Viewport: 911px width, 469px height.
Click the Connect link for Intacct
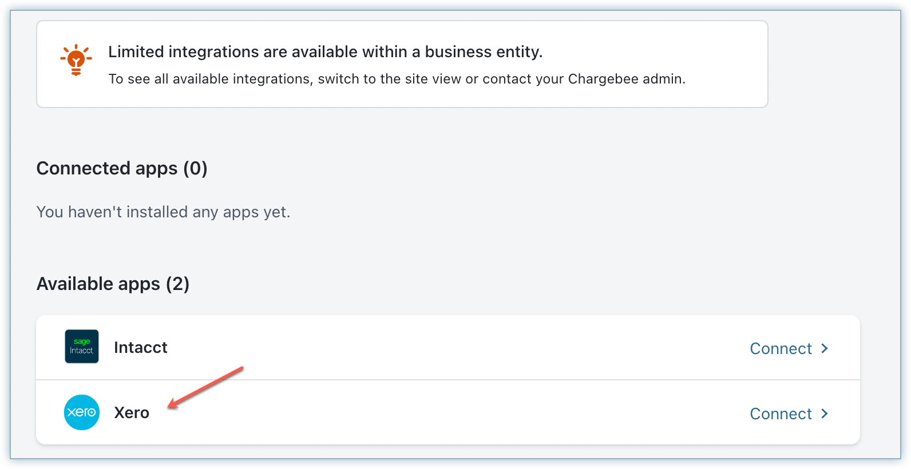pyautogui.click(x=781, y=348)
